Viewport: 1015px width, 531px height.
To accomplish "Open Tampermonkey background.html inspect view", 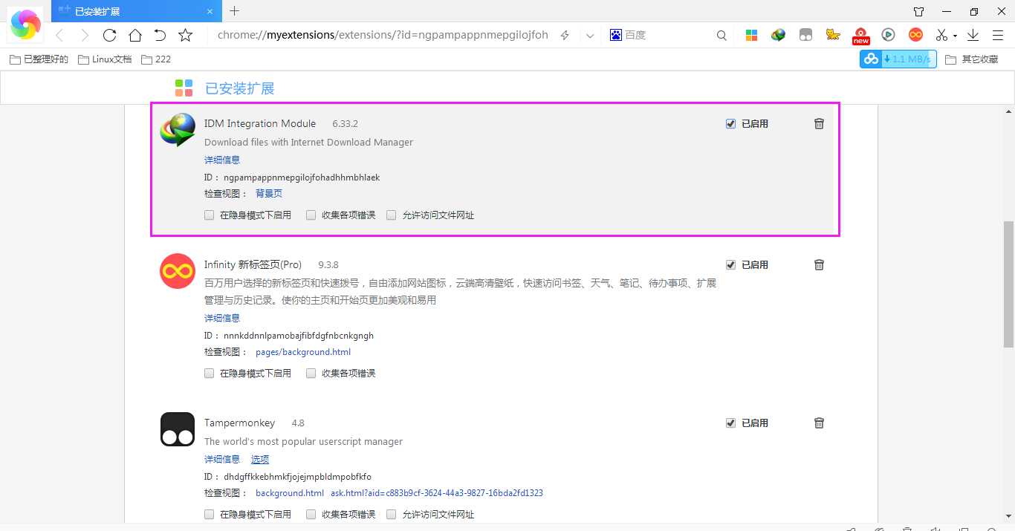I will pyautogui.click(x=290, y=493).
